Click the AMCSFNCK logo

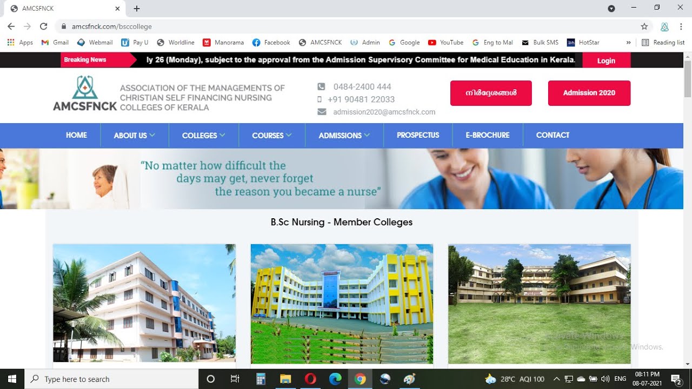[85, 93]
